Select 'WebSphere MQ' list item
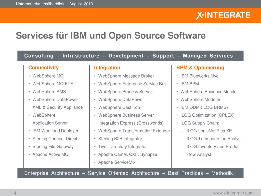The image size is (261, 196). (x=48, y=76)
